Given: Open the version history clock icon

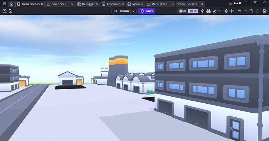Looking at the screenshot, I should [5, 11].
